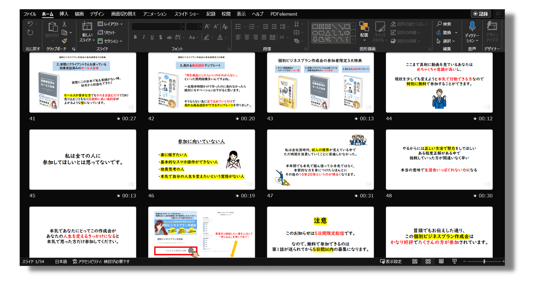The width and height of the screenshot is (539, 285).
Task: Click the text highlight color pen
Action: [207, 37]
